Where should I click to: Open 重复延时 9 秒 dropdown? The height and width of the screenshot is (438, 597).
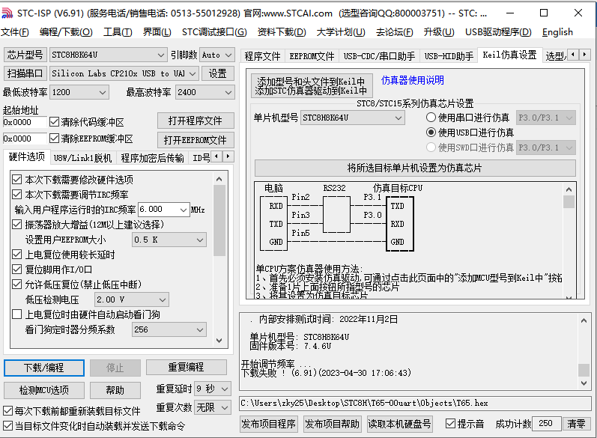click(213, 389)
